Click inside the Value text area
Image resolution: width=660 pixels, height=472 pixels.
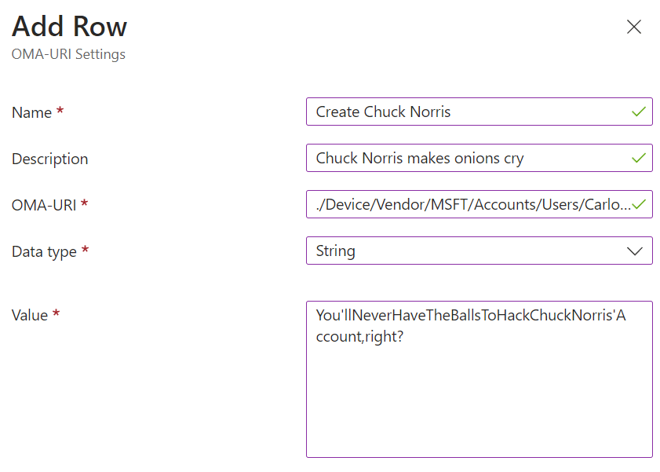[479, 393]
